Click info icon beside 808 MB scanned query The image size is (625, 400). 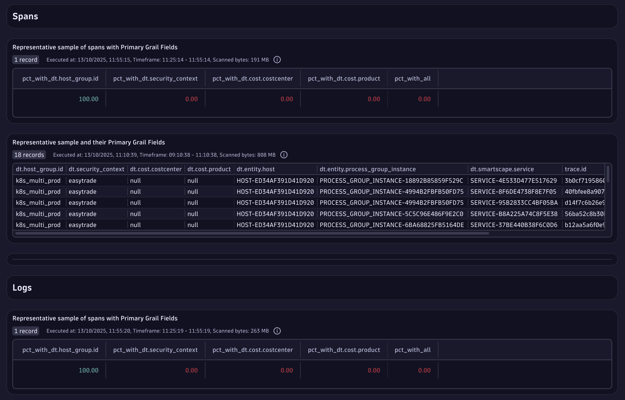coord(284,155)
